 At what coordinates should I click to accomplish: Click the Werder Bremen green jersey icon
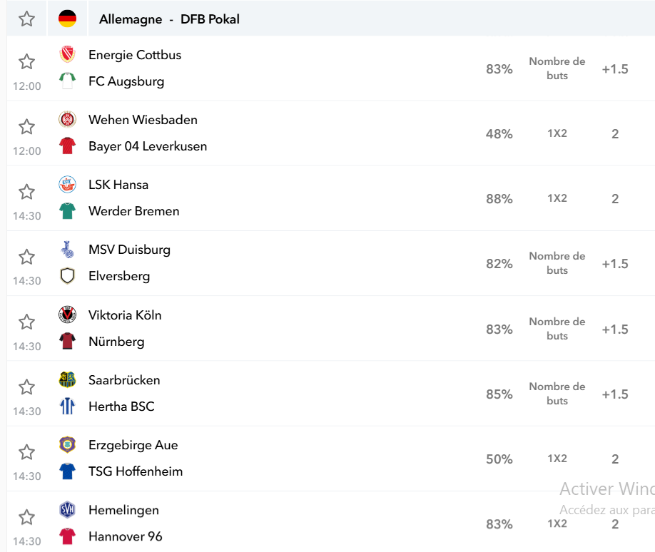click(67, 211)
